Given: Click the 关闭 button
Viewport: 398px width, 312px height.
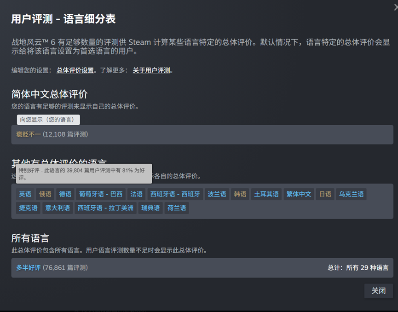Looking at the screenshot, I should pos(378,291).
